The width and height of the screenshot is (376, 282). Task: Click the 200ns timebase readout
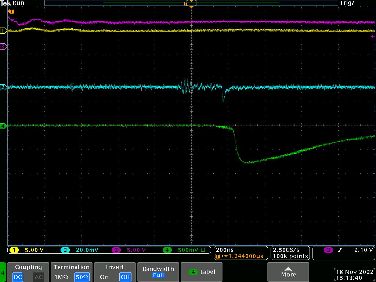coord(224,250)
